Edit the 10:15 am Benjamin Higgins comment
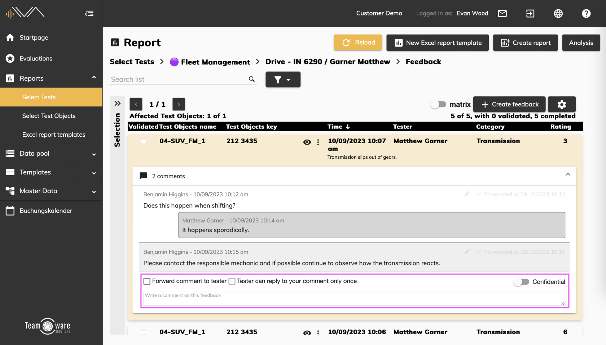Image resolution: width=606 pixels, height=345 pixels. click(467, 251)
